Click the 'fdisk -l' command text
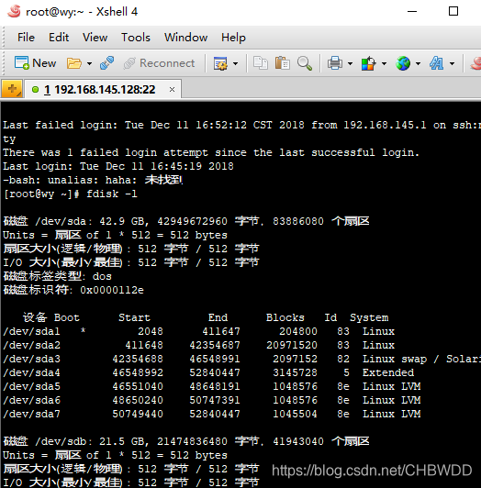The width and height of the screenshot is (481, 488). click(112, 194)
